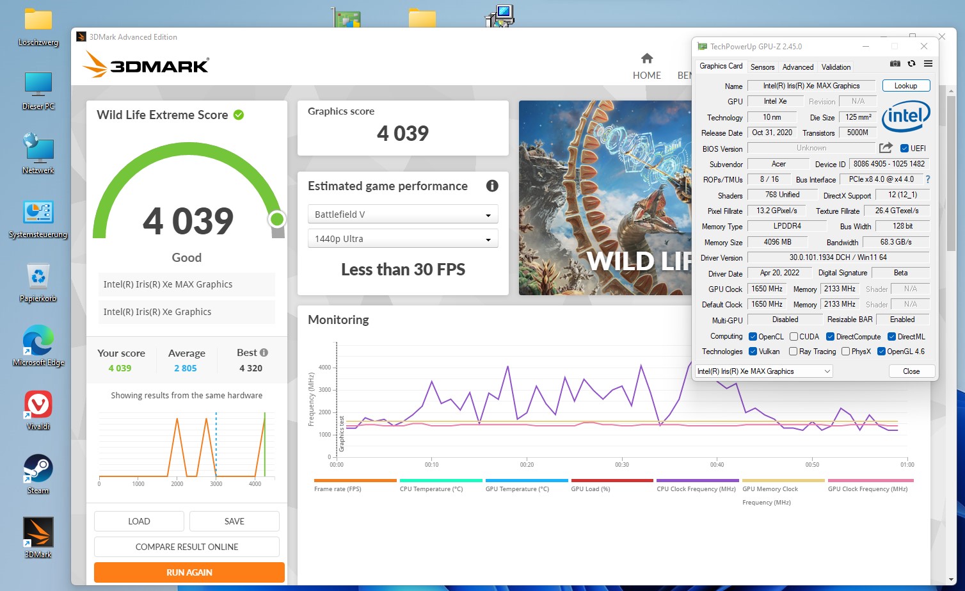Click the 3DMark logo in header

click(x=146, y=65)
